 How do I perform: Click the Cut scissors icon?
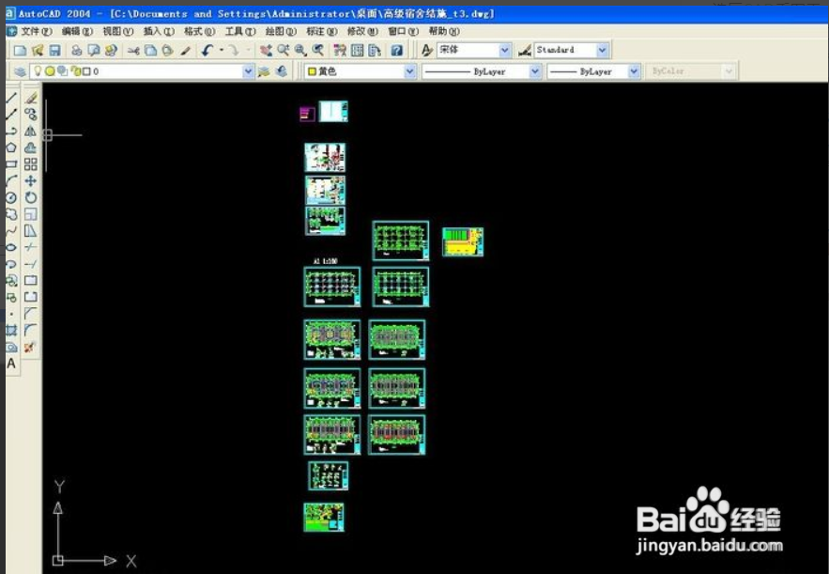(x=133, y=50)
